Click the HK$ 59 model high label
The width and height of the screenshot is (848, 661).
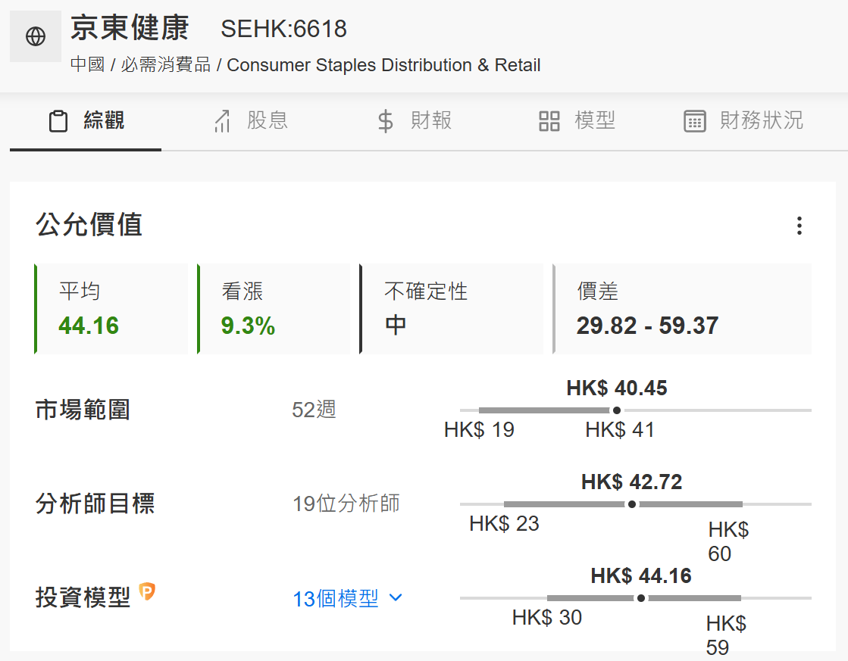tap(726, 635)
